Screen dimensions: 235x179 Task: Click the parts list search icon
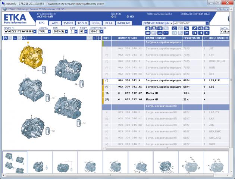coord(174,28)
